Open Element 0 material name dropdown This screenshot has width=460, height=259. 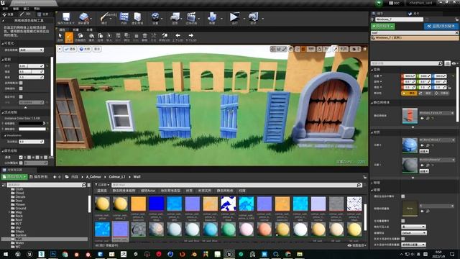point(436,140)
